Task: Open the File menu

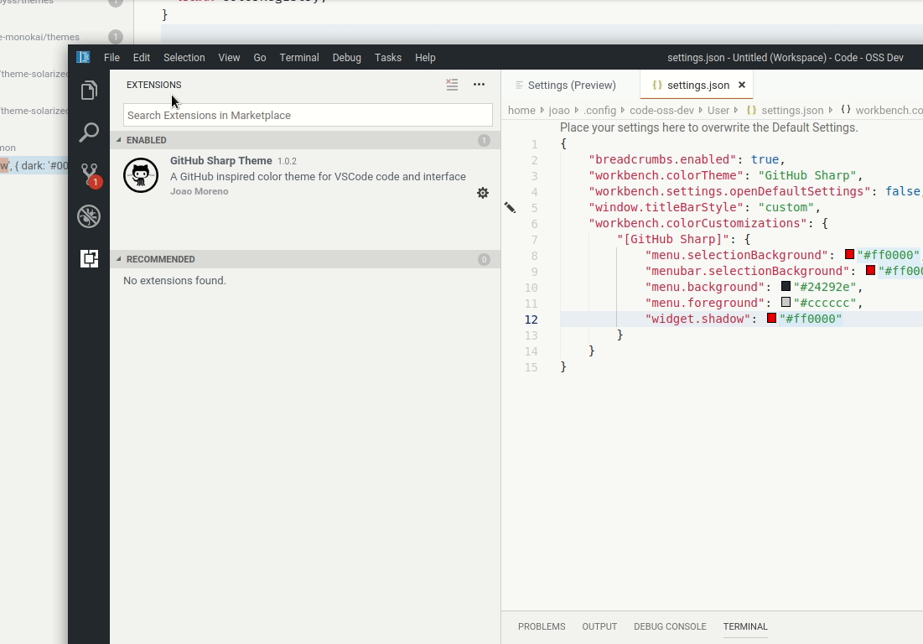Action: pos(111,58)
